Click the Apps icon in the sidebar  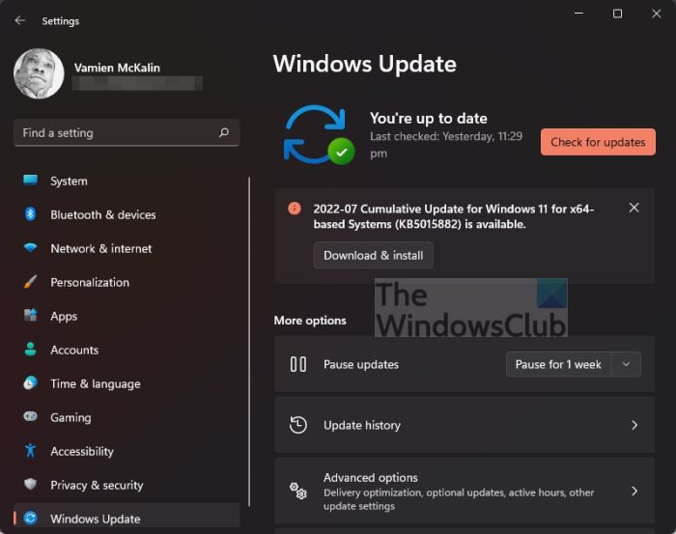point(30,315)
